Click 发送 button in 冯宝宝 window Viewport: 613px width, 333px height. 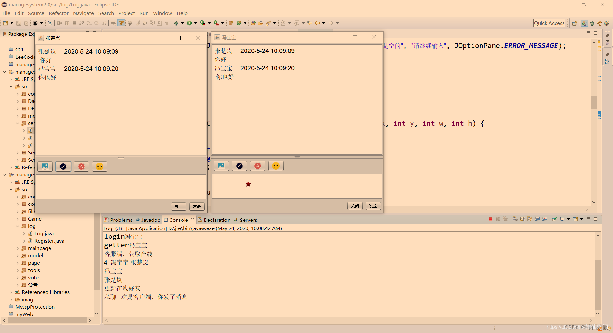click(373, 206)
